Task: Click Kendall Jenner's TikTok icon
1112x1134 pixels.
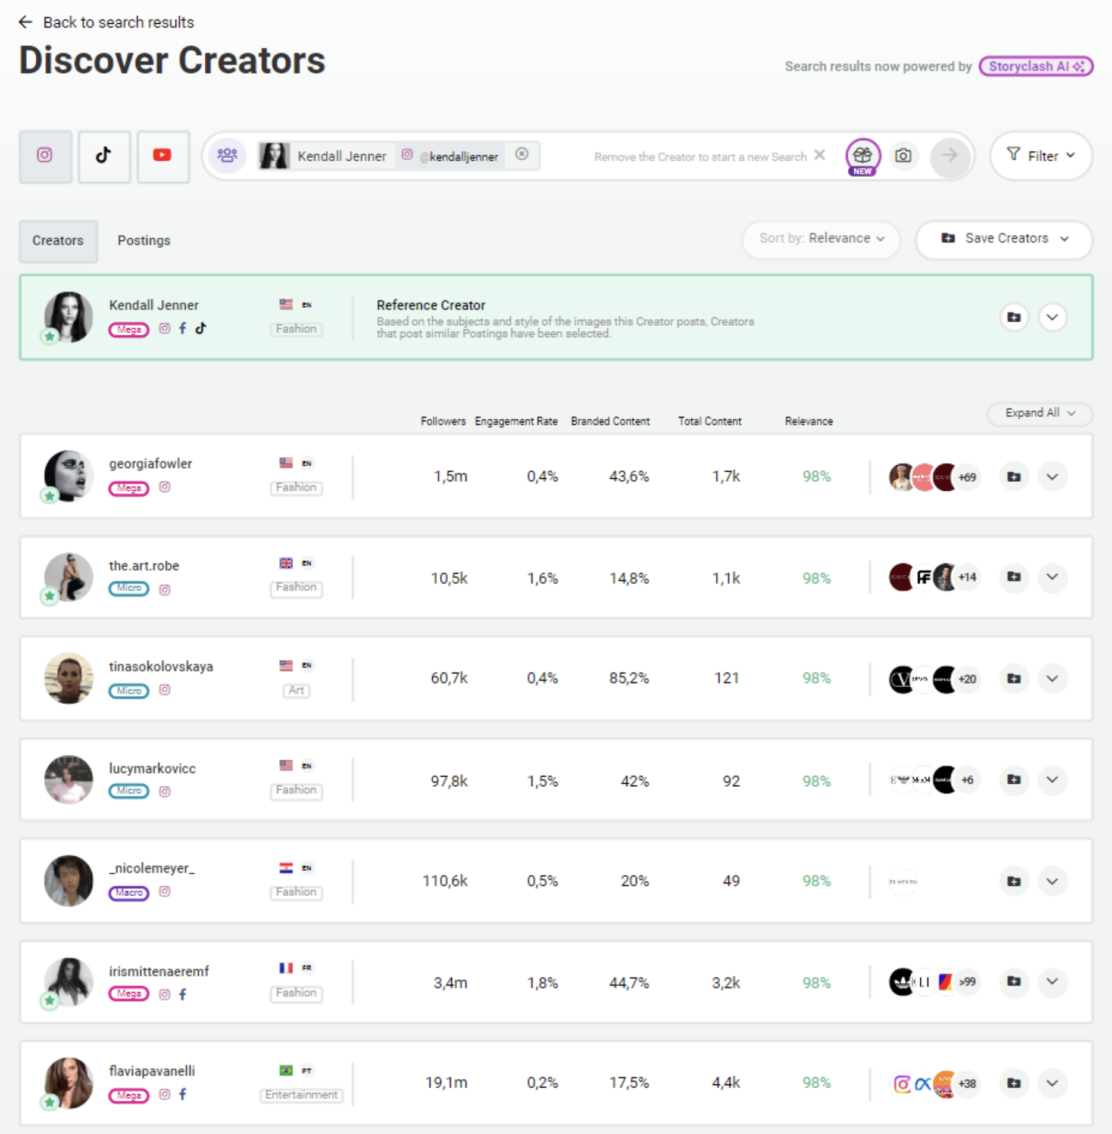Action: pyautogui.click(x=201, y=328)
